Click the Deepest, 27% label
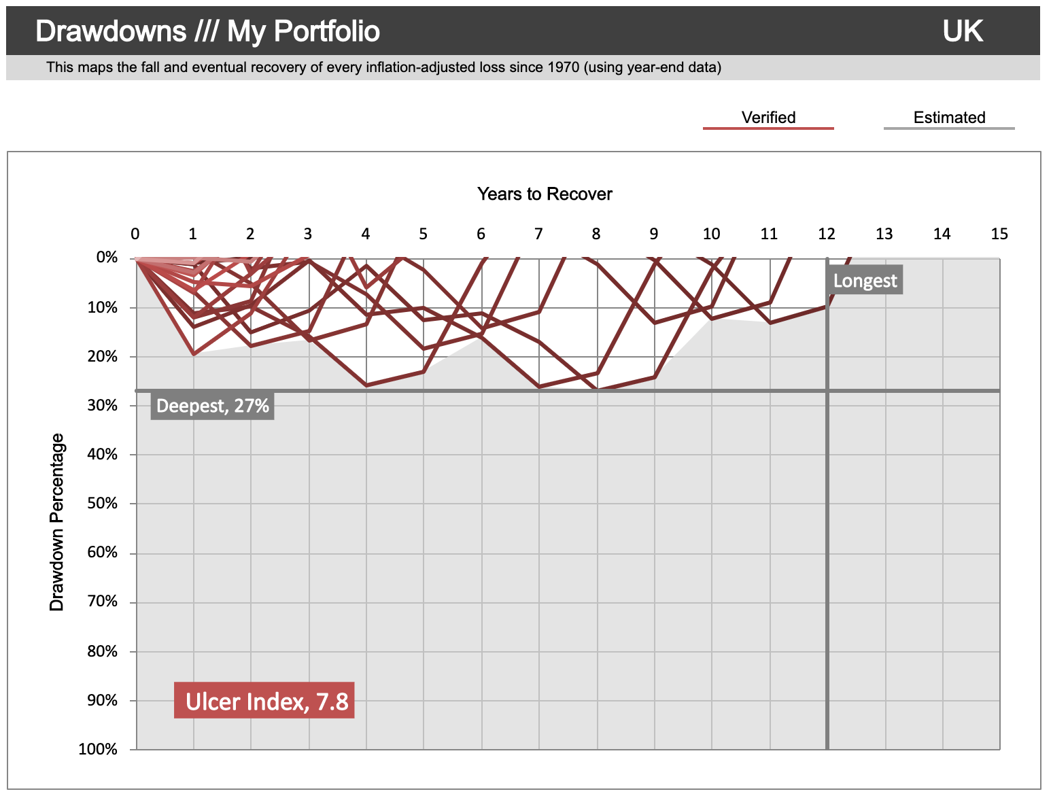The width and height of the screenshot is (1051, 798). [212, 406]
